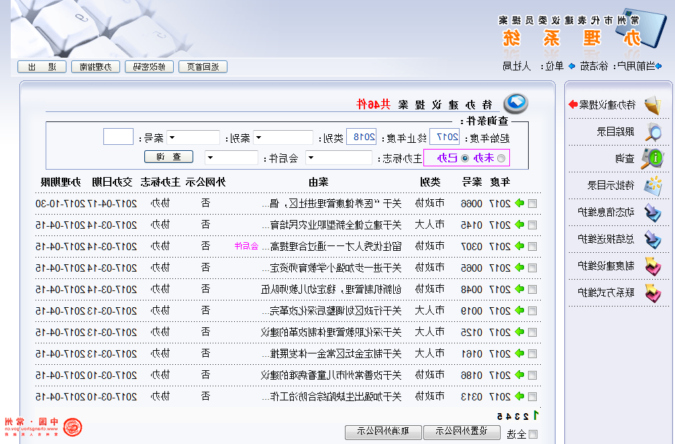Click the 起始年度 input showing 2017

[x=445, y=137]
